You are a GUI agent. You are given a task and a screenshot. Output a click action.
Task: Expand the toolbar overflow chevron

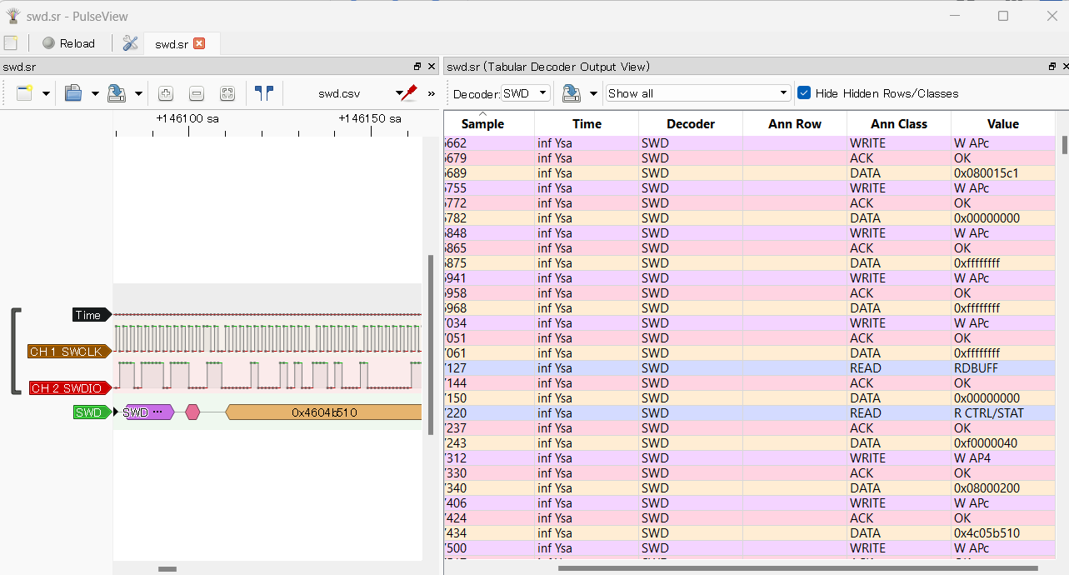click(x=431, y=93)
